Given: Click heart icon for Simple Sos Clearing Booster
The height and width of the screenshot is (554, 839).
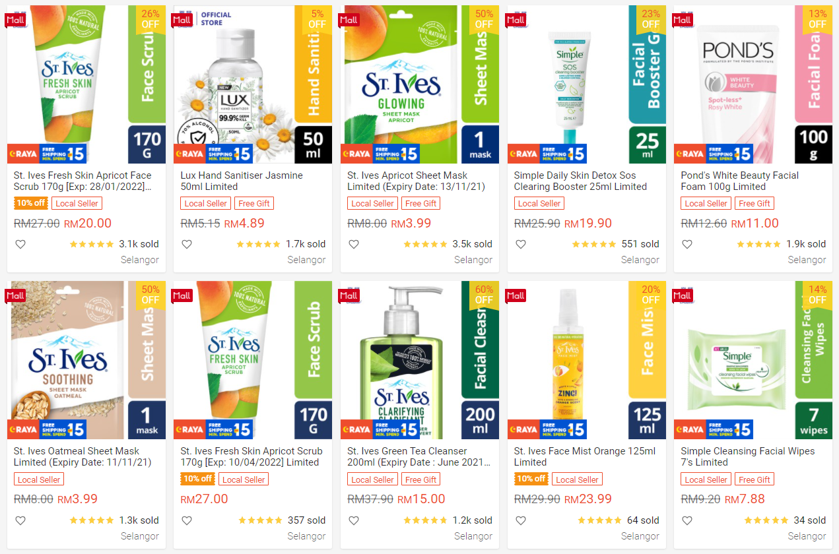Looking at the screenshot, I should (521, 244).
